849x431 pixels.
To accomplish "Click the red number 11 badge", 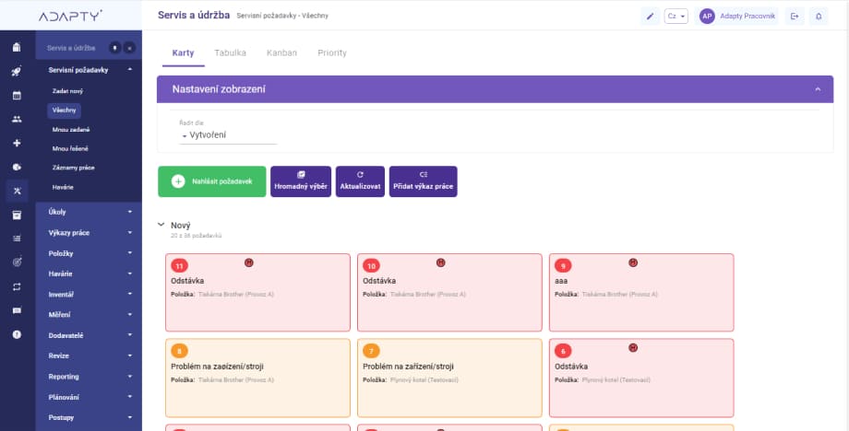I will pyautogui.click(x=179, y=266).
